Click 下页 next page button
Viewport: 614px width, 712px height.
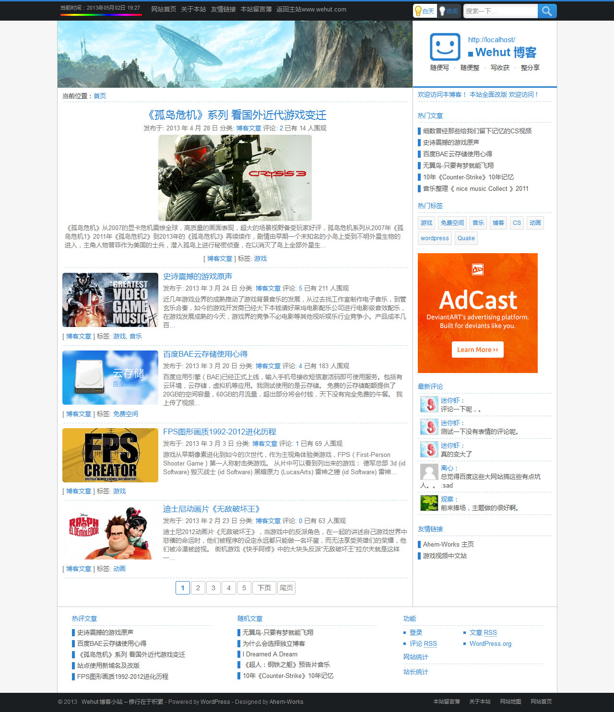pyautogui.click(x=264, y=588)
